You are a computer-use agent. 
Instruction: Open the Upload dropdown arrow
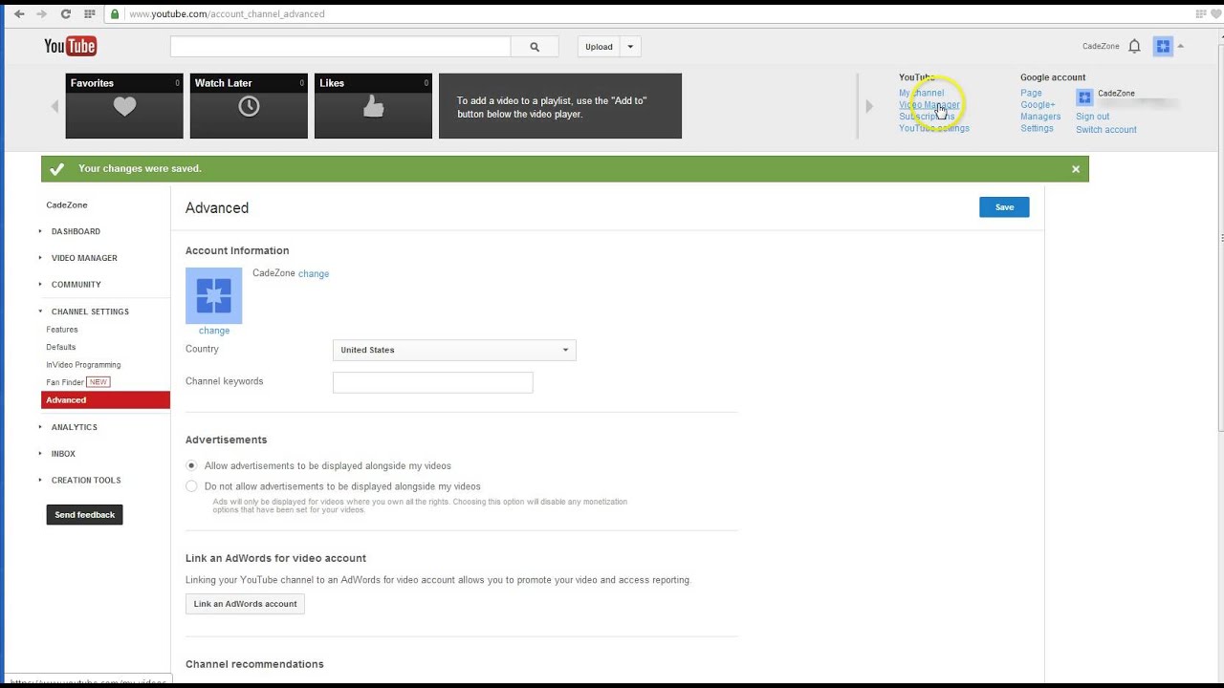[x=630, y=47]
